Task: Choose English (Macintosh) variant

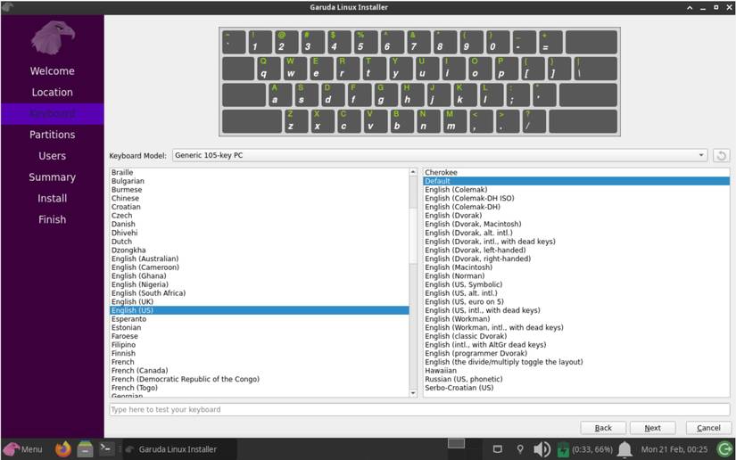Action: pyautogui.click(x=576, y=267)
